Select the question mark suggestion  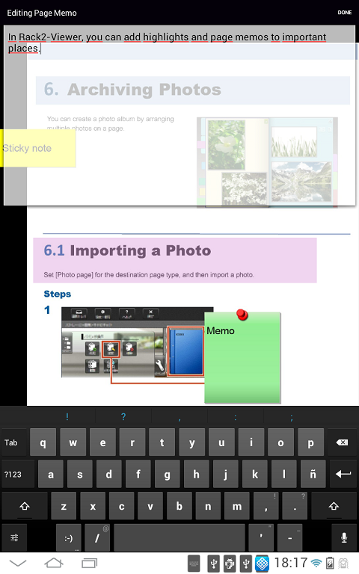click(x=123, y=416)
